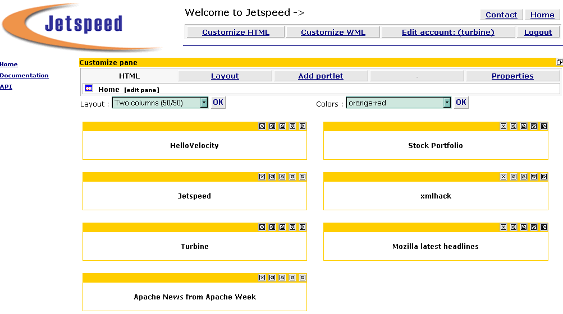Move the Apache News portlet up
Screen dimensions: 563x314
282,278
